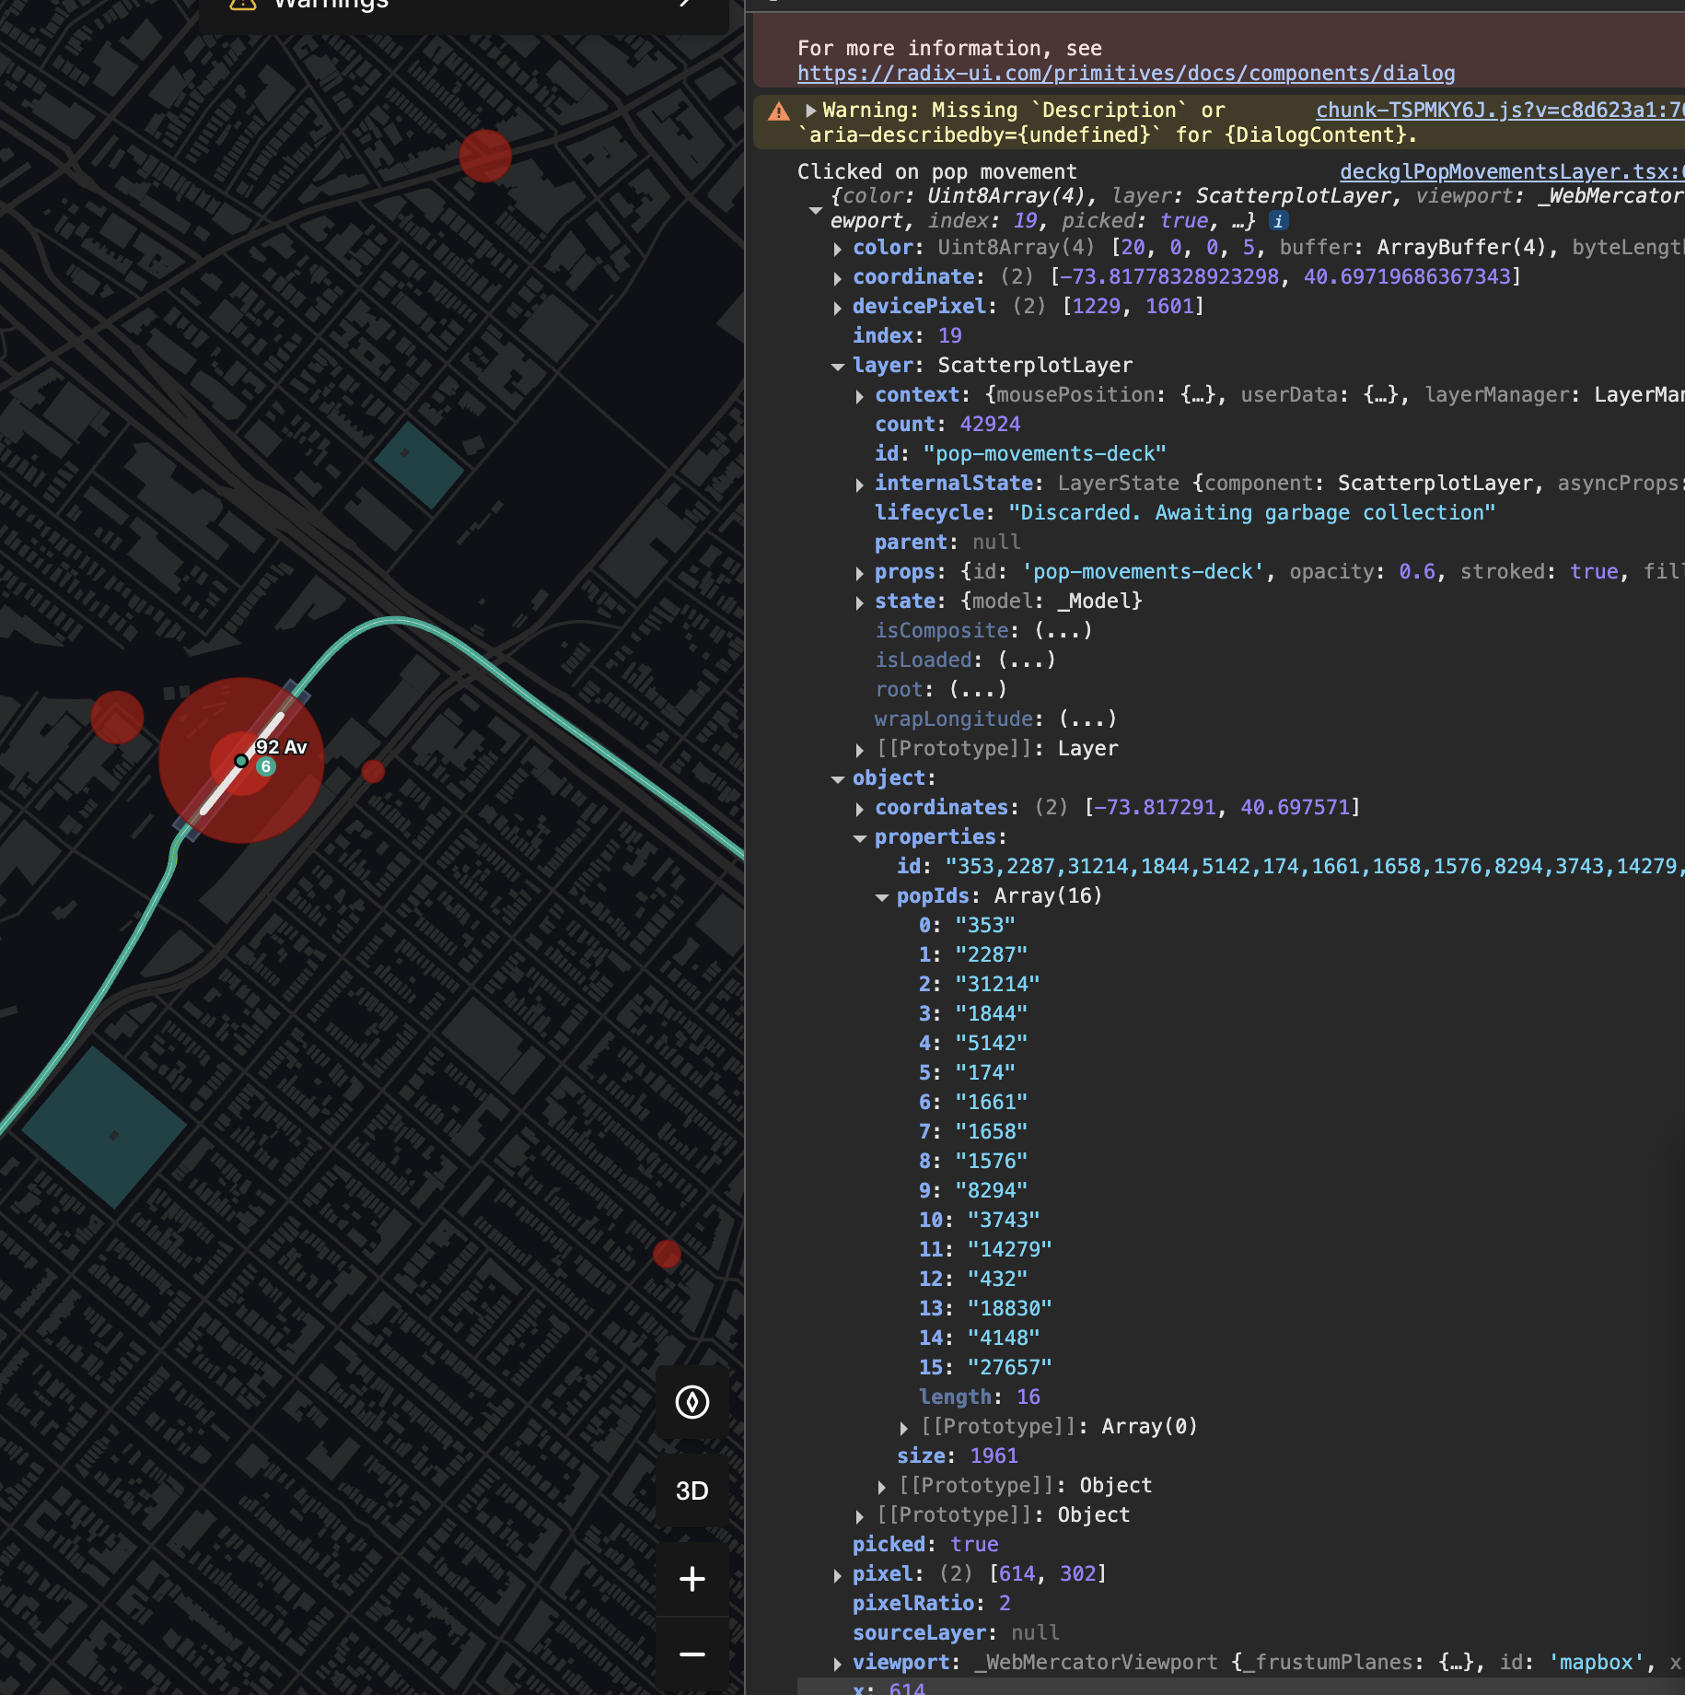Expand the coordinates array under object
The image size is (1685, 1695).
tap(860, 808)
